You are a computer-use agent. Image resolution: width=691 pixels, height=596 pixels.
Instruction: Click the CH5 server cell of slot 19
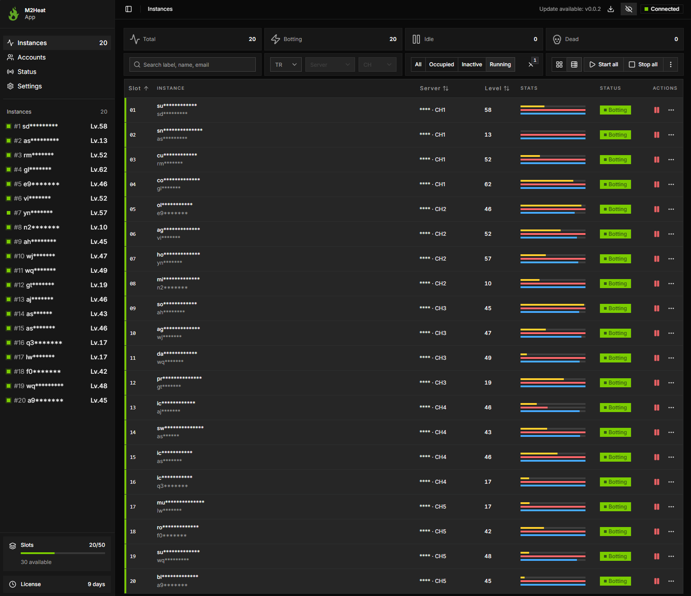433,556
